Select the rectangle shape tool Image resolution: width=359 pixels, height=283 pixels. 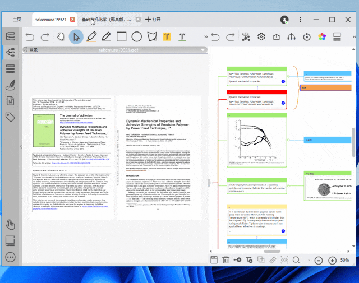point(121,37)
